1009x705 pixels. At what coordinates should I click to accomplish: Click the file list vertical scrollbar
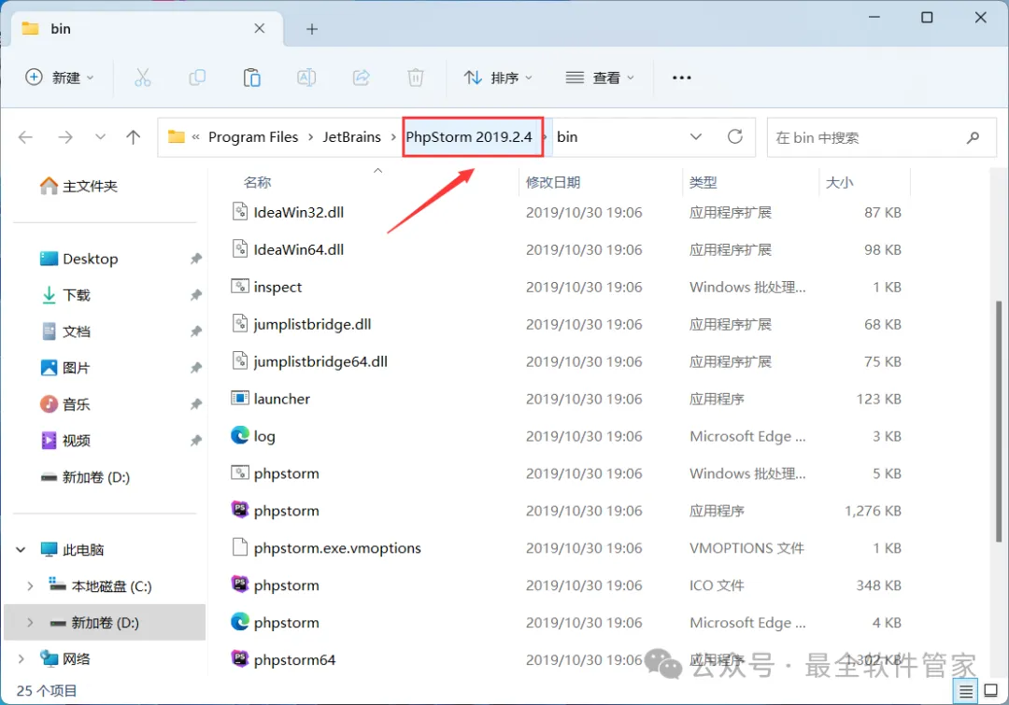tap(998, 421)
